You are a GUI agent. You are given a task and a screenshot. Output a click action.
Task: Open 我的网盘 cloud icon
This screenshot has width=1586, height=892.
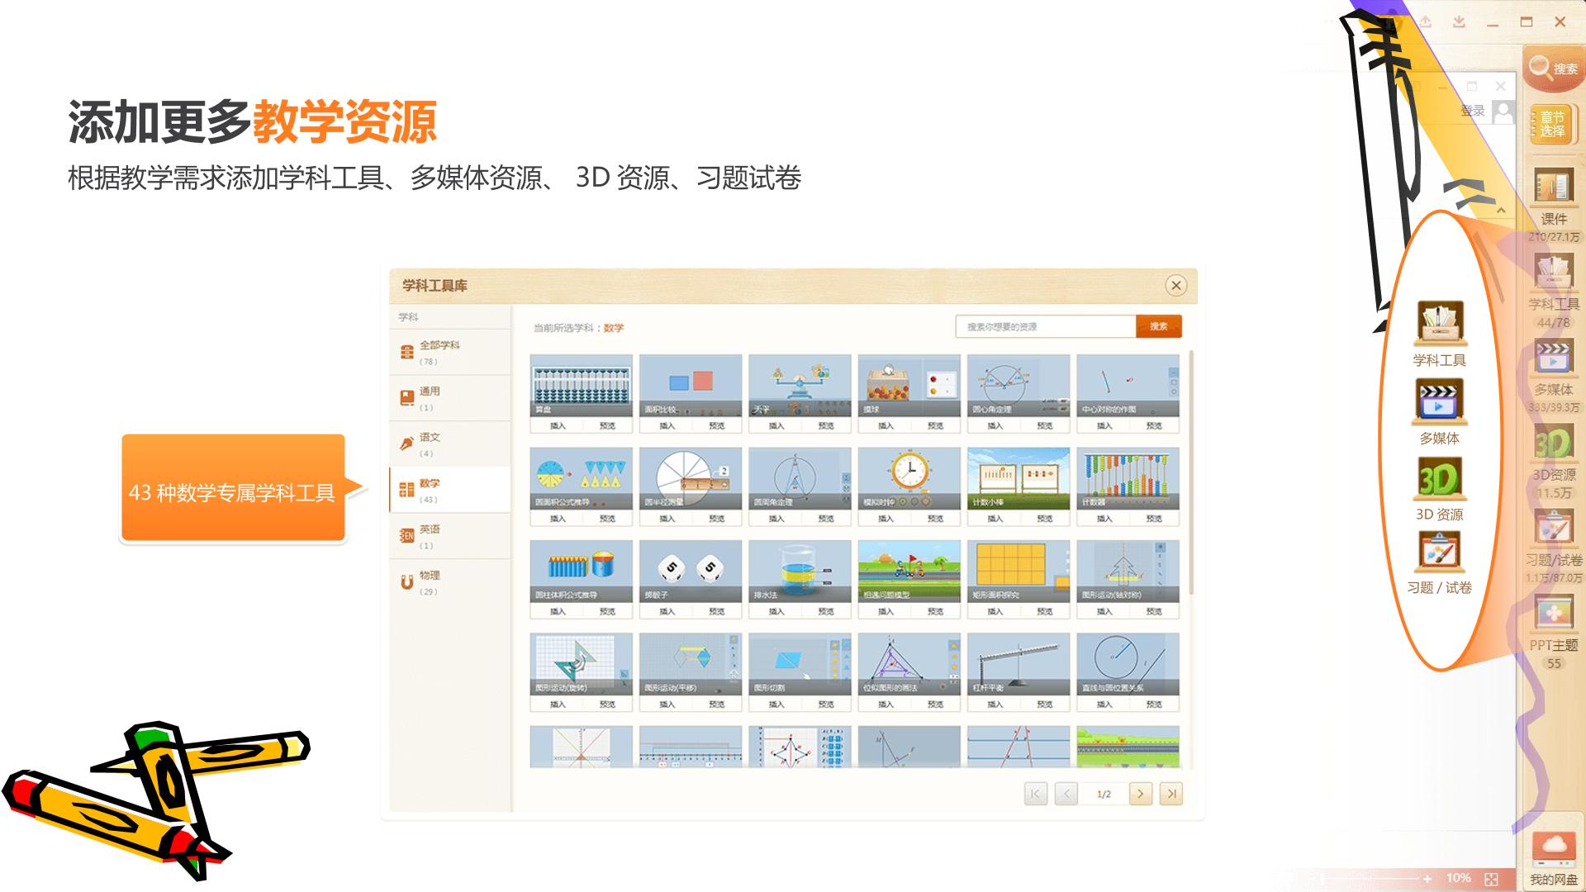pyautogui.click(x=1553, y=851)
